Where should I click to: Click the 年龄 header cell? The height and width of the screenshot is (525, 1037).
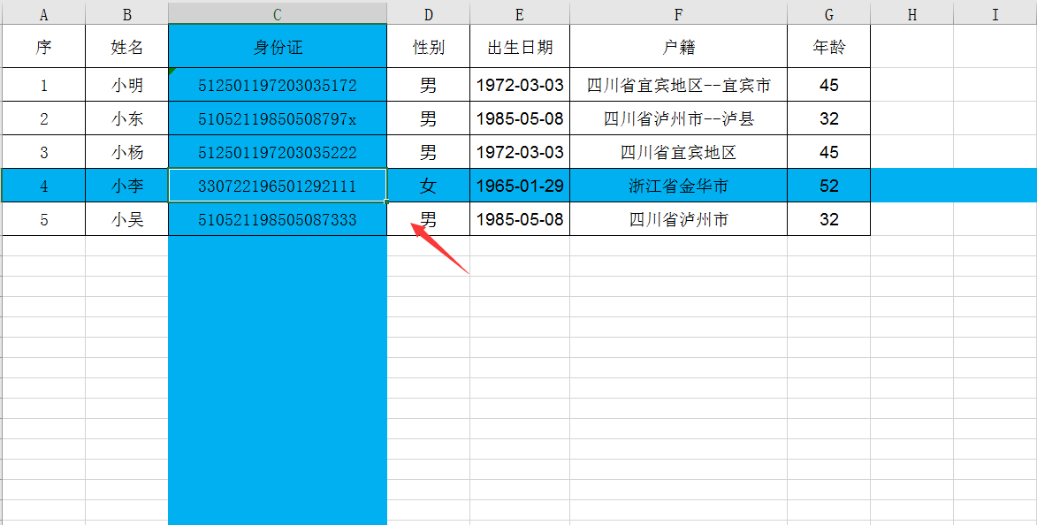(x=828, y=46)
